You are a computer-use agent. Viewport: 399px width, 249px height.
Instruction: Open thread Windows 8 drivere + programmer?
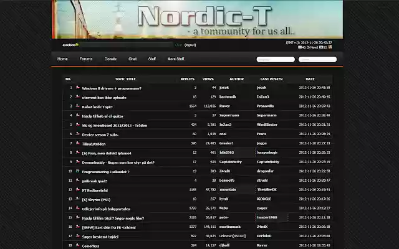112,88
